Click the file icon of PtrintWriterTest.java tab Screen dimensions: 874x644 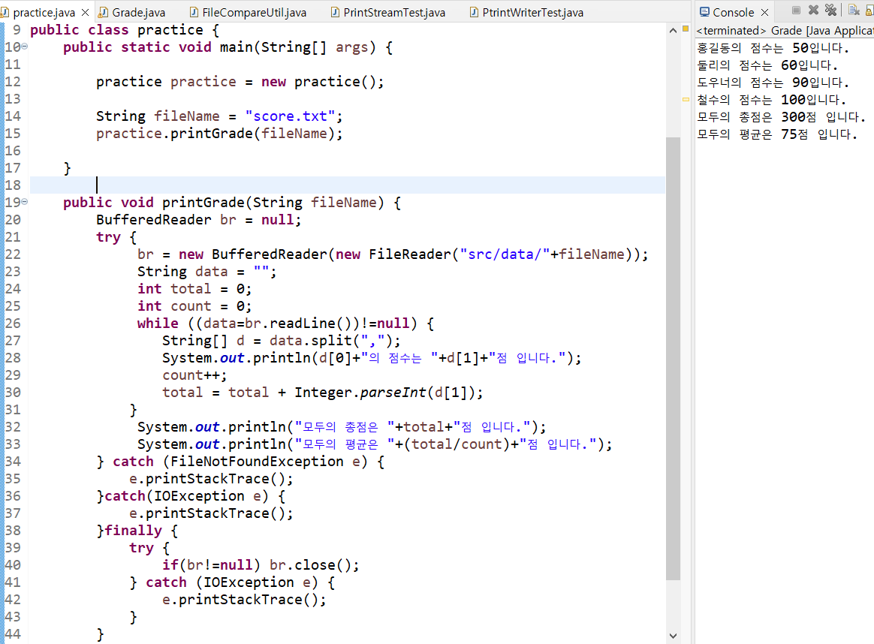click(x=474, y=12)
